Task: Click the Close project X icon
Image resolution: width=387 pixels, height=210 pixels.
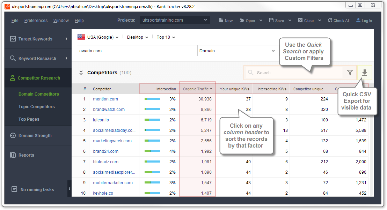Action: coord(300,21)
